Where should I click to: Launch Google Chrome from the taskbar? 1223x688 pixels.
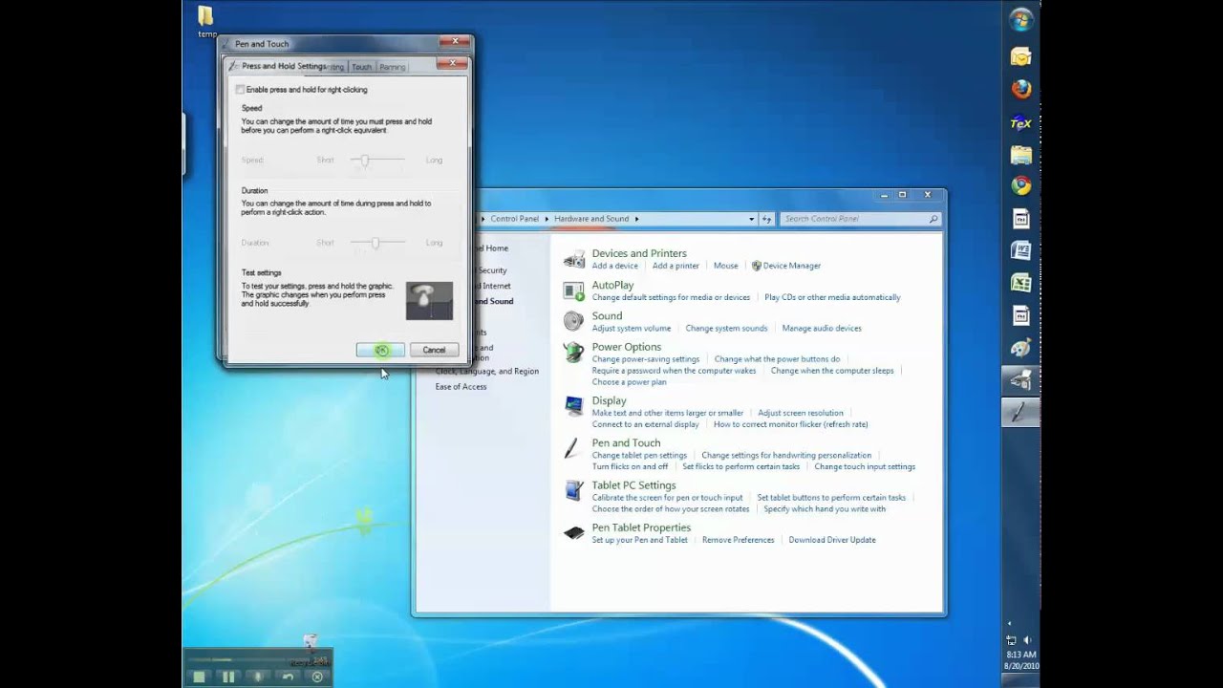1021,186
